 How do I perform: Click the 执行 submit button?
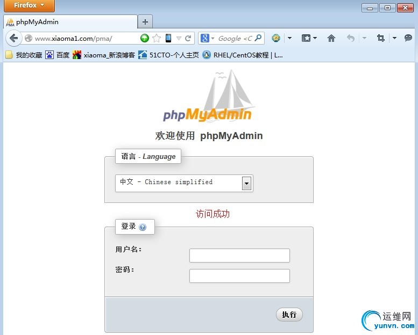click(x=289, y=315)
